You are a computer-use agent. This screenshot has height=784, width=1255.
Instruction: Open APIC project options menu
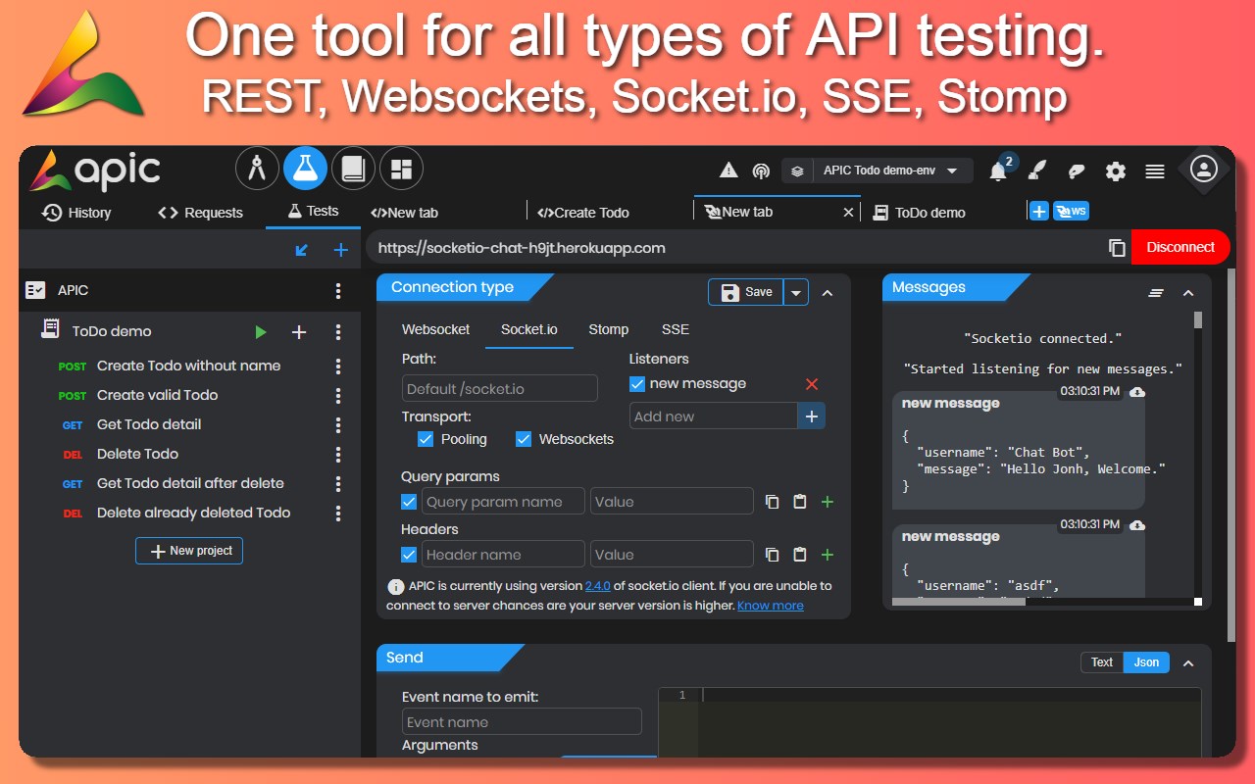pyautogui.click(x=338, y=291)
